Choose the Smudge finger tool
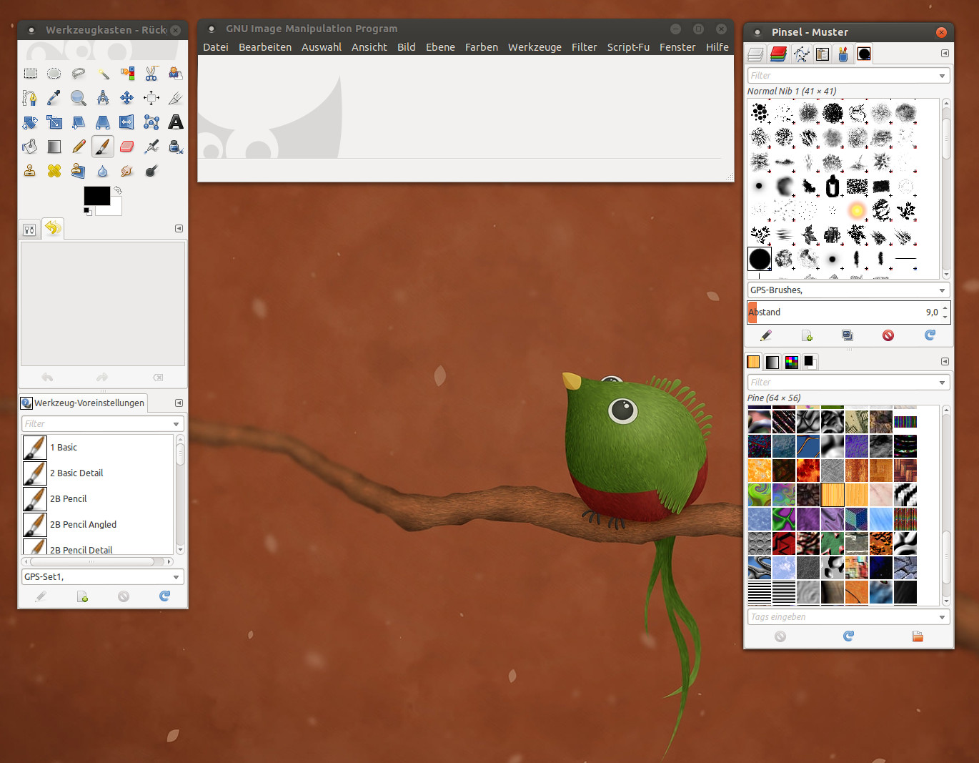Viewport: 979px width, 763px height. click(127, 171)
